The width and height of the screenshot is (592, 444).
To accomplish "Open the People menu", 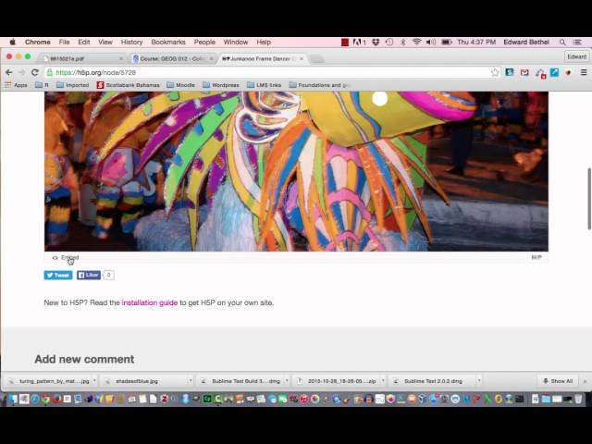I will tap(204, 42).
